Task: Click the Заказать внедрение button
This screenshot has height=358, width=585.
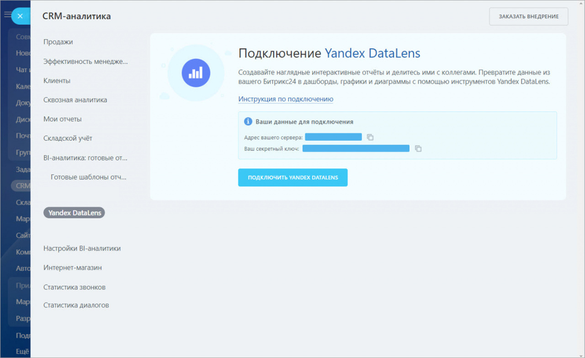Action: tap(529, 16)
